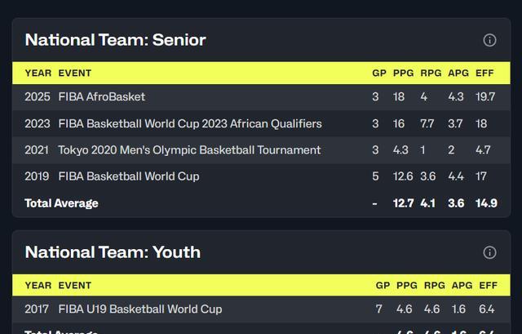Select the Tokyo 2020 Men's Olympic Basketball Tournament row
Image resolution: width=522 pixels, height=334 pixels.
[261, 150]
